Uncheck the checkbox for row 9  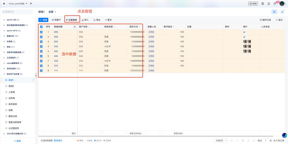(41, 71)
